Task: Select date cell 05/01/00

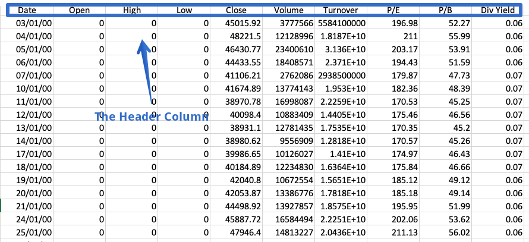Action: tap(27, 49)
